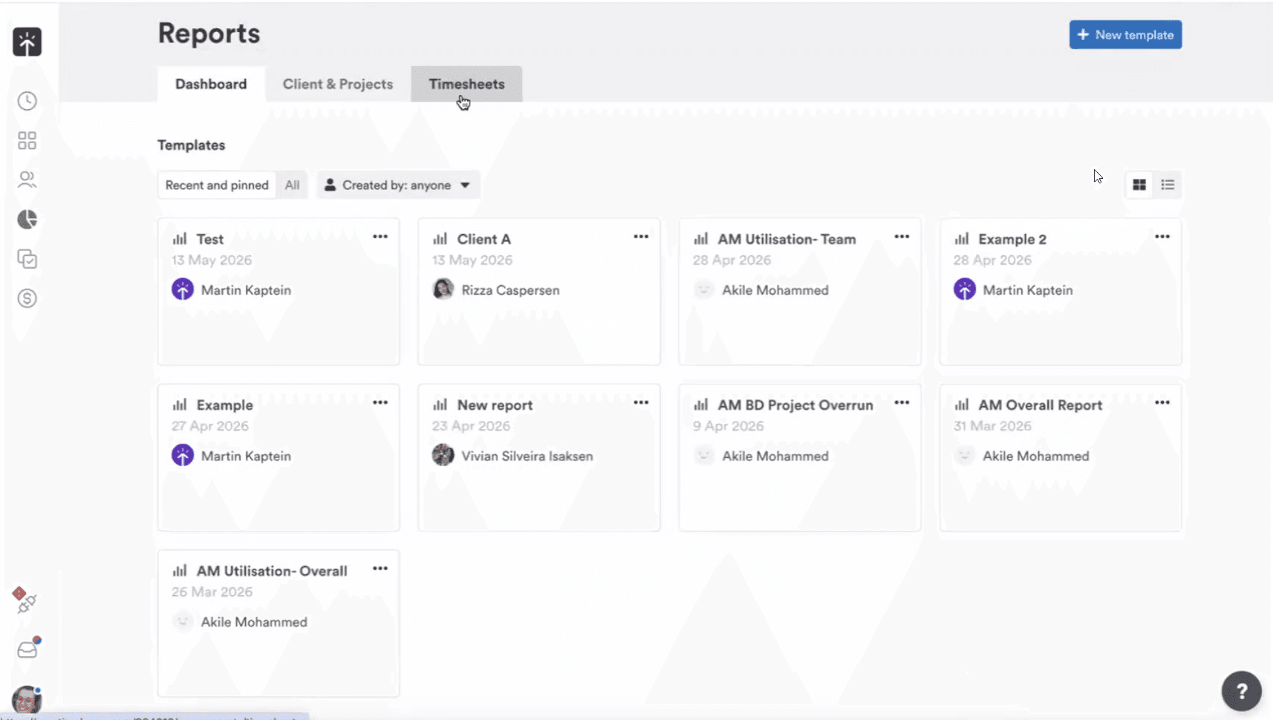Switch to grid view layout
This screenshot has height=720, width=1273.
pyautogui.click(x=1139, y=185)
